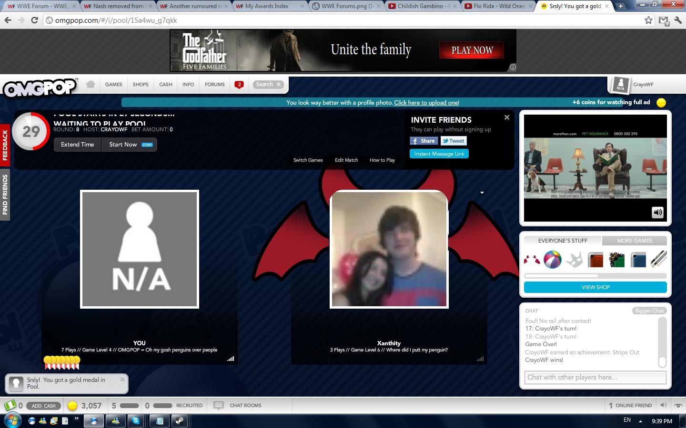This screenshot has width=686, height=428.
Task: Enlarge chat with Bigger Chat toggle
Action: 649,311
